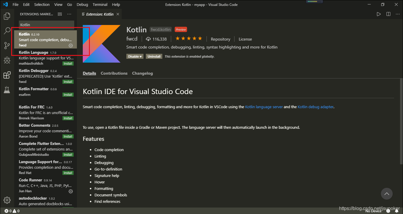Select the Extension: Kotlin editor tab
The height and width of the screenshot is (214, 403).
click(100, 14)
